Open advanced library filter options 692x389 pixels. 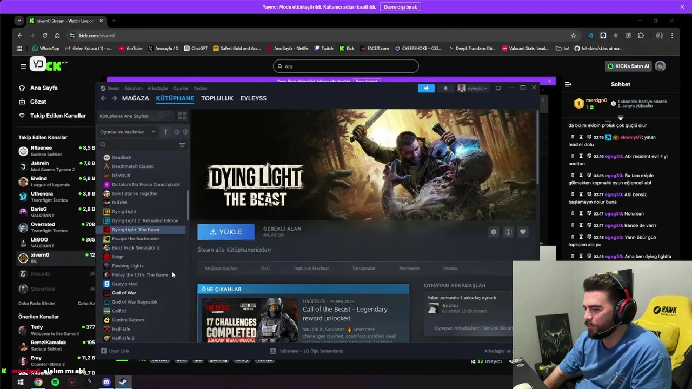(182, 145)
